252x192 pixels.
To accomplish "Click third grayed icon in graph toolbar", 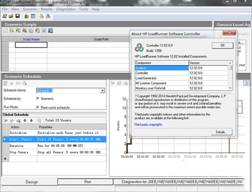I will tap(125, 83).
